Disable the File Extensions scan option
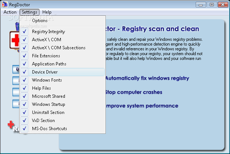The width and height of the screenshot is (230, 154). [63, 56]
